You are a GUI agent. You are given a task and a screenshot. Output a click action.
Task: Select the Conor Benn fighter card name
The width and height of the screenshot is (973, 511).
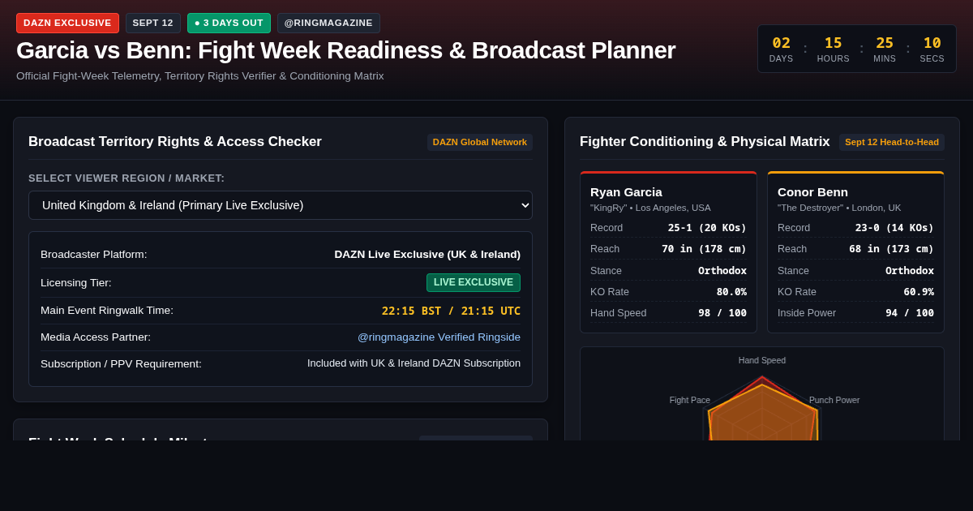pos(812,192)
